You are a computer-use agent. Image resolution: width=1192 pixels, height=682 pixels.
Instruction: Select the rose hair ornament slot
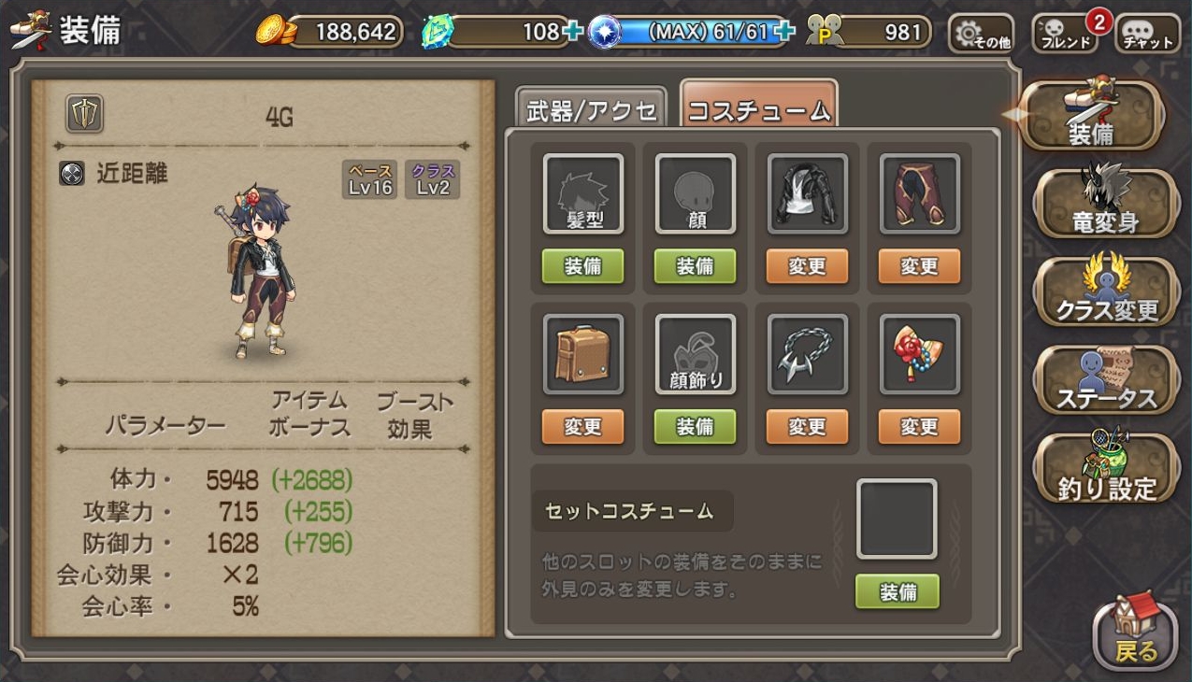(920, 354)
